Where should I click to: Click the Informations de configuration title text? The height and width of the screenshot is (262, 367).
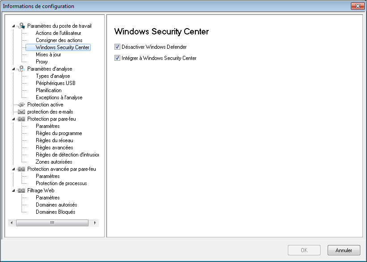click(38, 6)
